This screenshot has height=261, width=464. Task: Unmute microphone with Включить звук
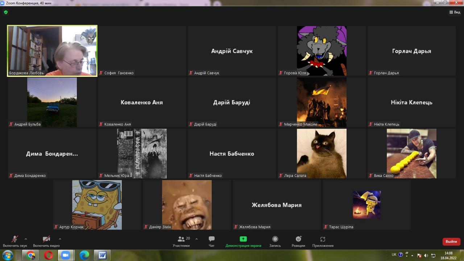point(15,241)
